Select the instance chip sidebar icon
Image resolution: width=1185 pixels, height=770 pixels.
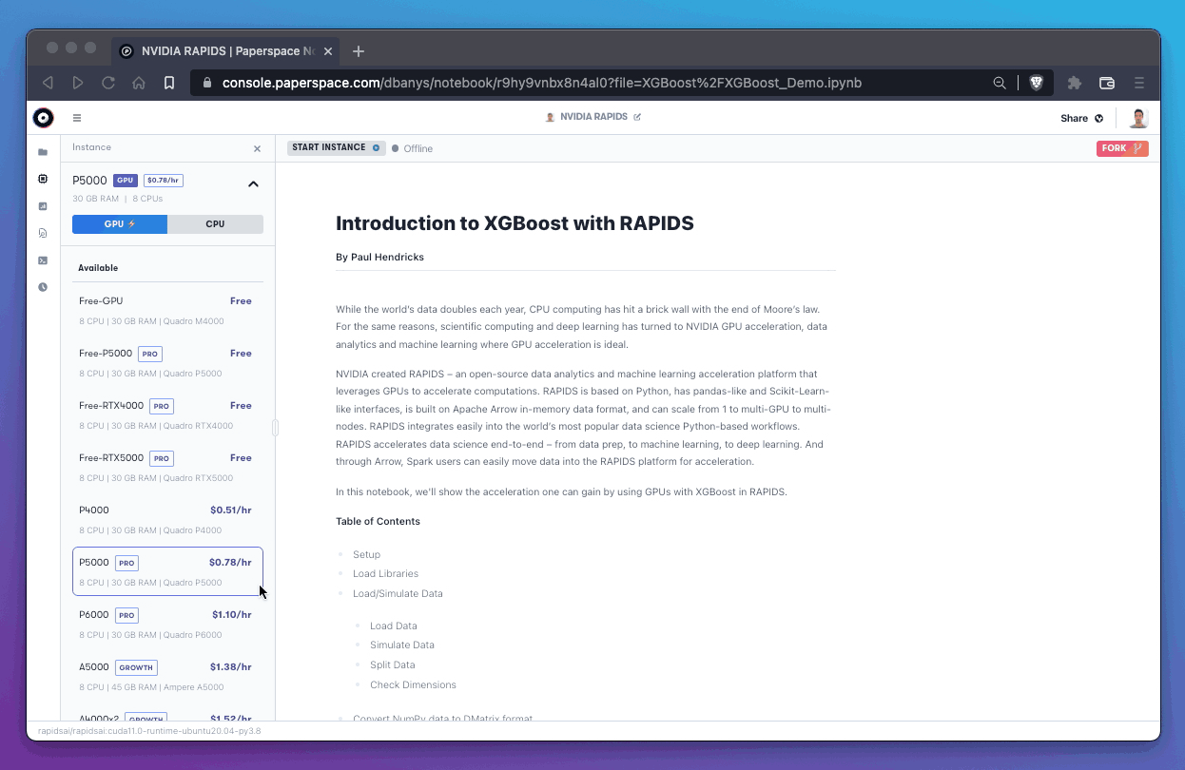[x=43, y=179]
